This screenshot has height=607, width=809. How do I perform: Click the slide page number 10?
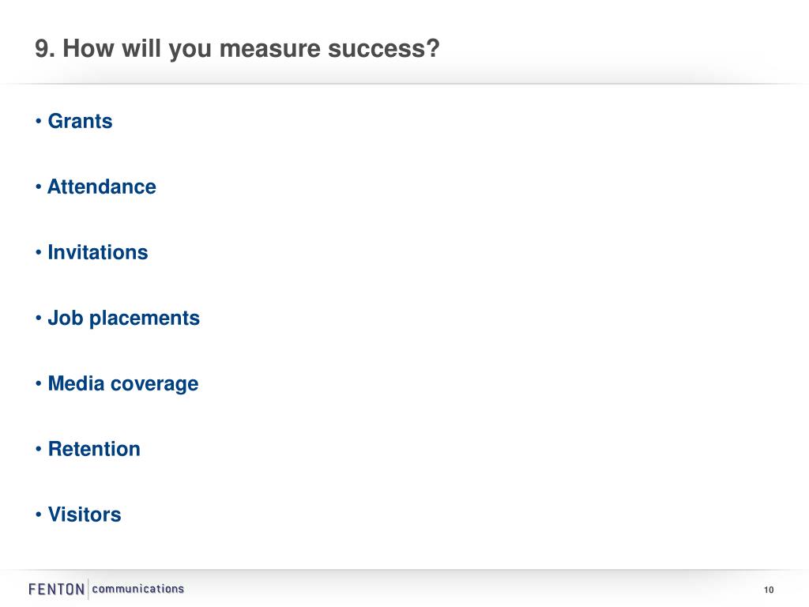[769, 590]
